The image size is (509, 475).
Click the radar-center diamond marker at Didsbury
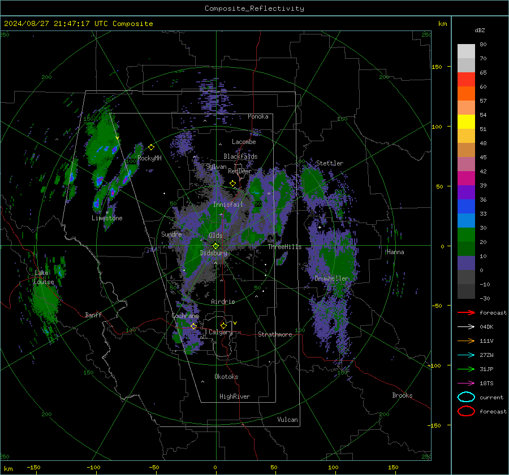215,246
